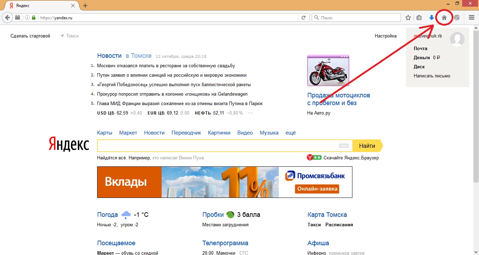479x255 pixels.
Task: Close the Яндекс tab
Action: coord(73,6)
